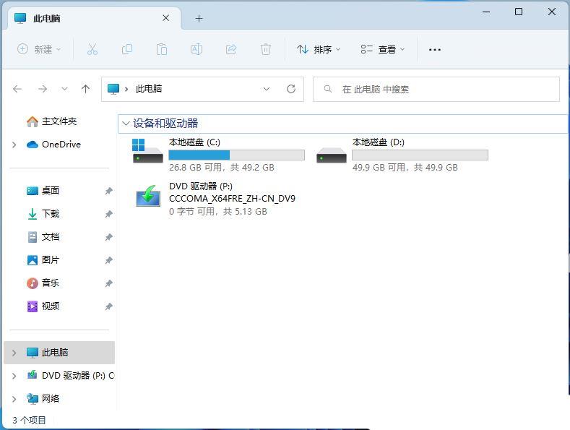Open 下载 quick access folder
Image resolution: width=570 pixels, height=430 pixels.
43,213
